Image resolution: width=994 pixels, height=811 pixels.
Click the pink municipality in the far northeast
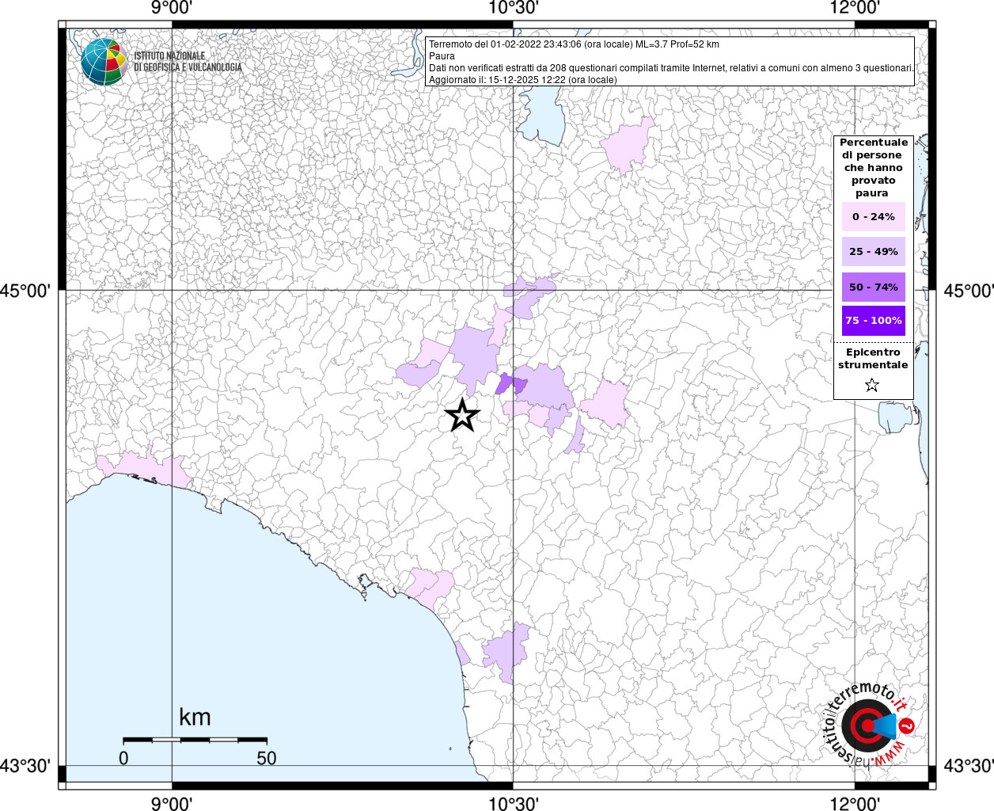[629, 145]
